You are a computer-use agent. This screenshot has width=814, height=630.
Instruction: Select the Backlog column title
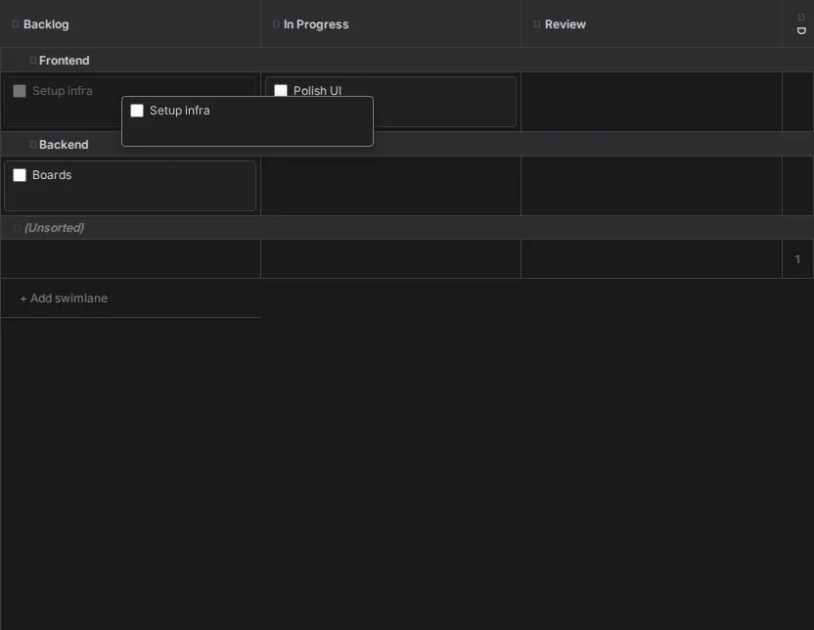pyautogui.click(x=46, y=24)
